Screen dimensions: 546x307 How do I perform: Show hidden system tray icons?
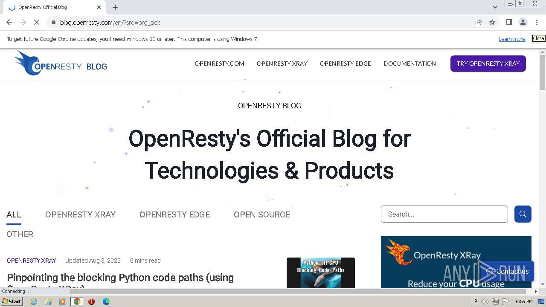[x=476, y=301]
